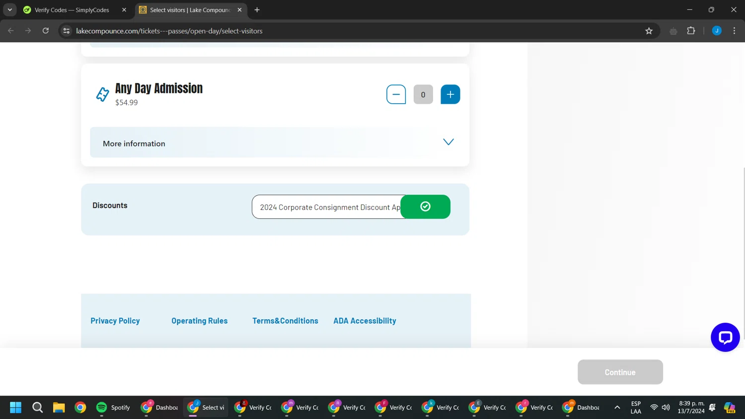The height and width of the screenshot is (419, 745).
Task: Open the Wi-Fi network settings
Action: [x=654, y=408]
